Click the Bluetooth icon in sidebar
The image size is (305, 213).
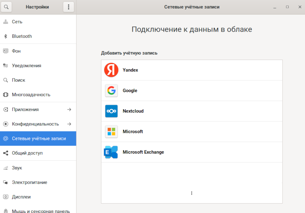(6, 36)
